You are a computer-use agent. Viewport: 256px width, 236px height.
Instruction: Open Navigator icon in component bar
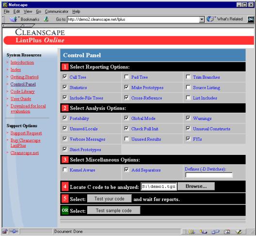(x=192, y=232)
